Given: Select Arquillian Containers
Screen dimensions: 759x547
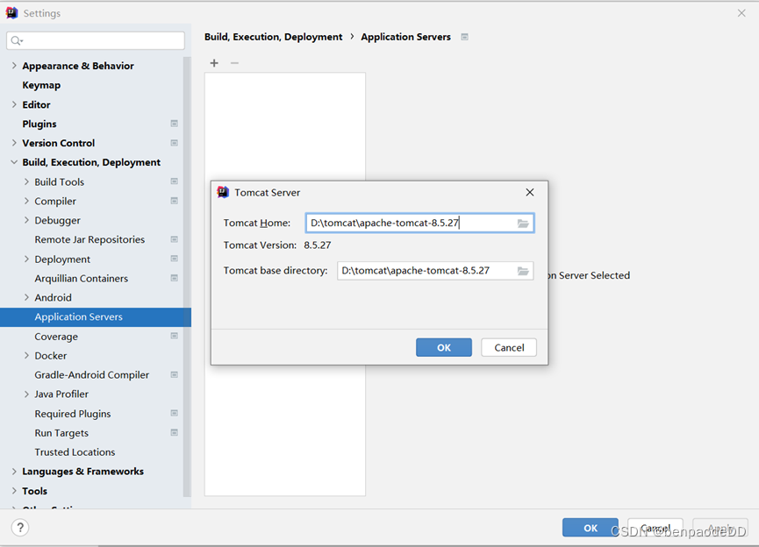Looking at the screenshot, I should [82, 279].
